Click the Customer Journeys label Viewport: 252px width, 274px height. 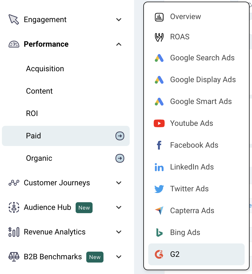[57, 183]
